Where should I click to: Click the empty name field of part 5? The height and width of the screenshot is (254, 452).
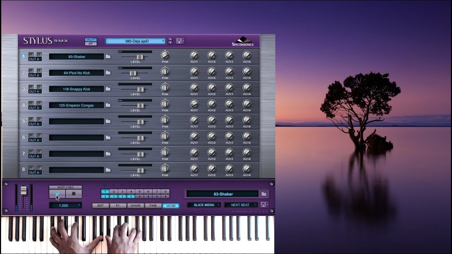[x=77, y=121]
